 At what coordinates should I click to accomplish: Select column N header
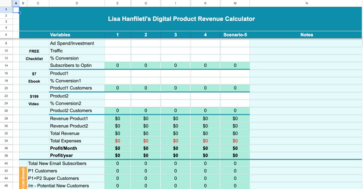(x=306, y=3)
